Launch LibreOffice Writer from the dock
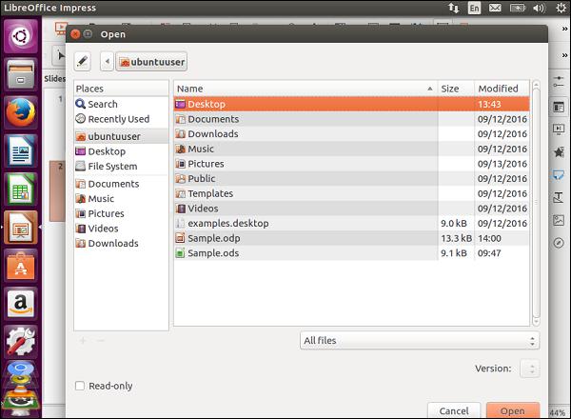This screenshot has width=571, height=419. 20,150
